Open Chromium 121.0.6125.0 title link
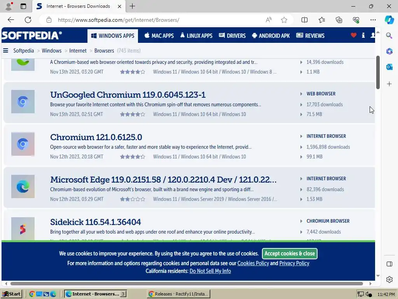Image resolution: width=398 pixels, height=299 pixels. pos(96,137)
